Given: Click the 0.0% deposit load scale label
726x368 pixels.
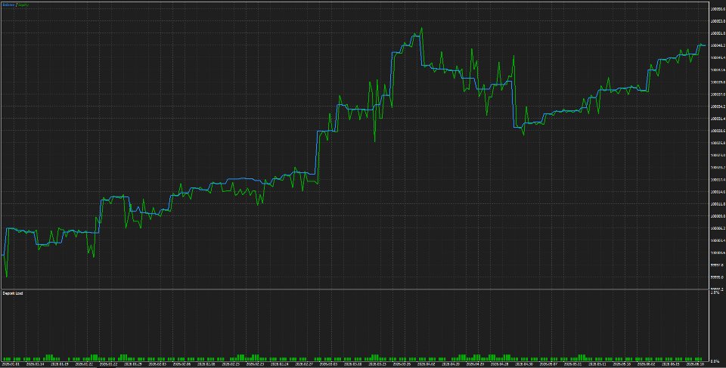Looking at the screenshot, I should tap(715, 361).
